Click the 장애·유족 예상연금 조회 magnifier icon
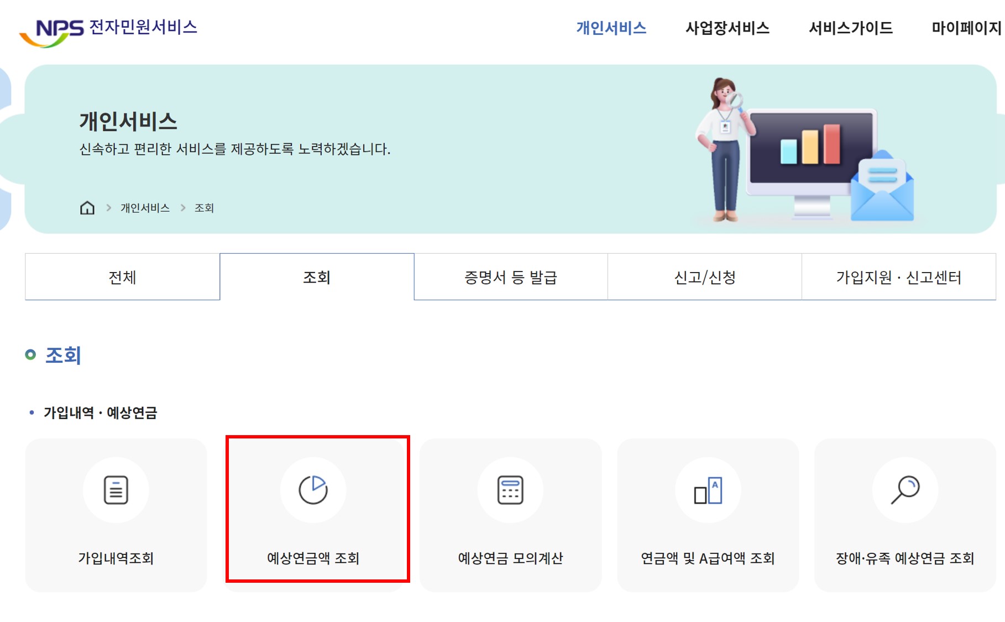The image size is (1005, 622). [905, 490]
